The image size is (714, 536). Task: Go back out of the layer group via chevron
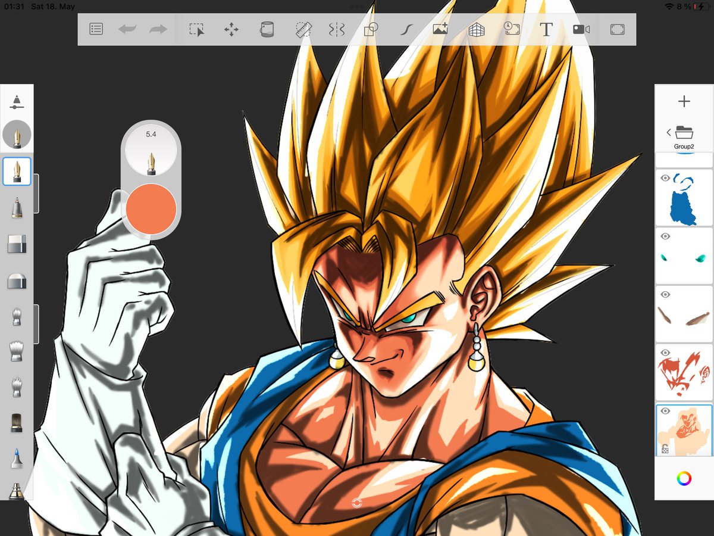(x=668, y=132)
